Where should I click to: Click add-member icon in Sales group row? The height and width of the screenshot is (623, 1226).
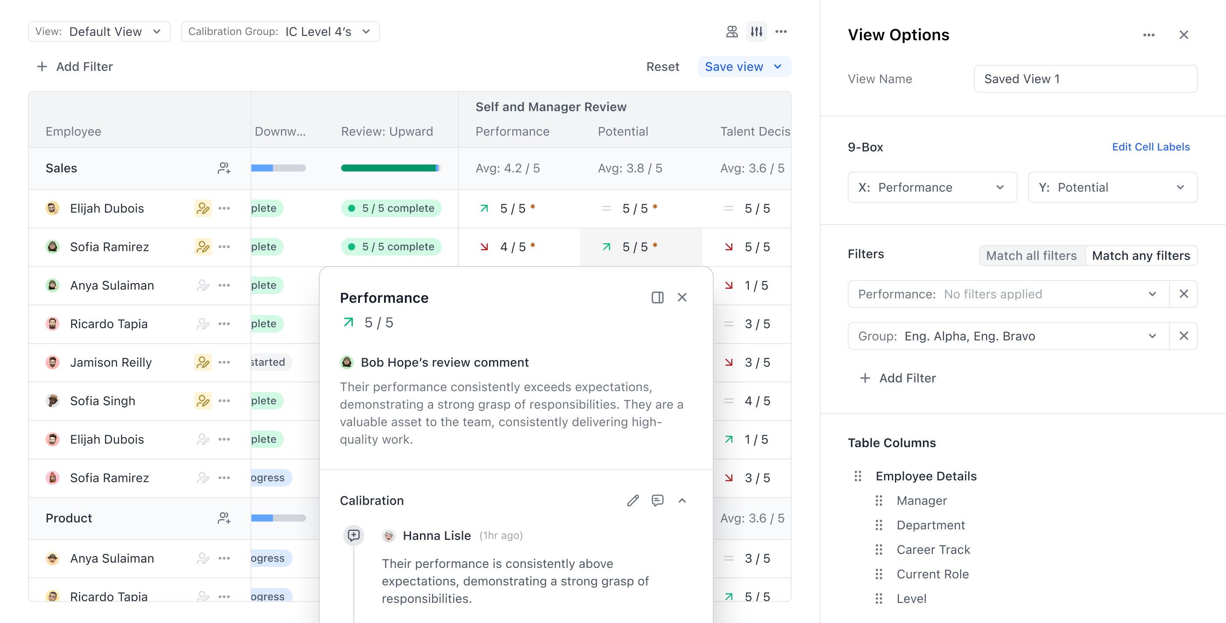224,168
